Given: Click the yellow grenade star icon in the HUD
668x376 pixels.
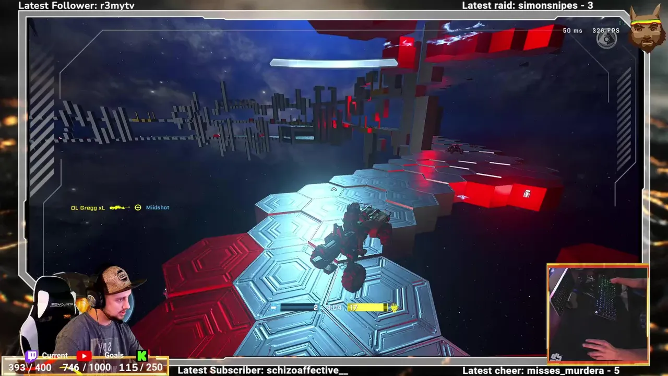Looking at the screenshot, I should pyautogui.click(x=394, y=308).
